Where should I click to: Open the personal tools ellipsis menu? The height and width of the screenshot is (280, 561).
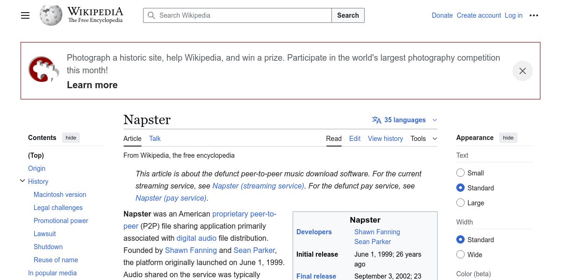(x=534, y=15)
